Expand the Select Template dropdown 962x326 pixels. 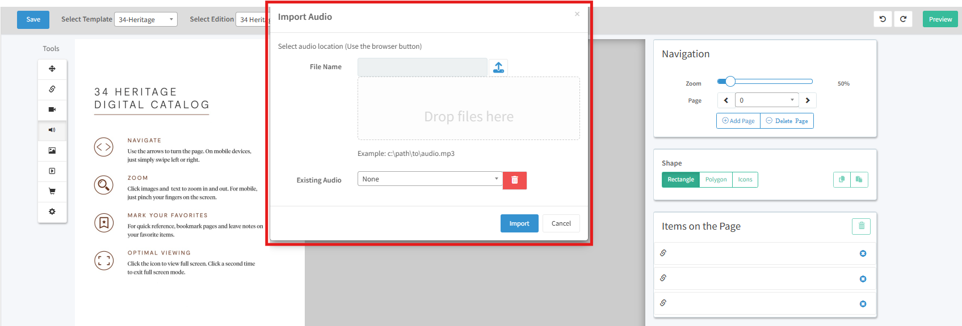pyautogui.click(x=146, y=20)
